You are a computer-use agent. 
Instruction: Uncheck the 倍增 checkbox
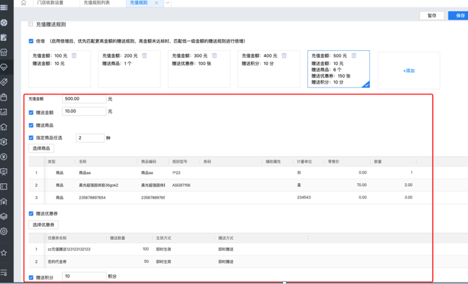(31, 41)
